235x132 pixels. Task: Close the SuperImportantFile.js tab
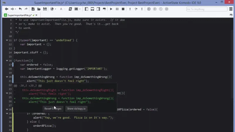(36, 15)
